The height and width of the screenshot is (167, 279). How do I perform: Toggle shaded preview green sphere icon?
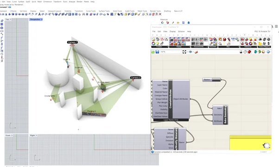click(x=260, y=52)
